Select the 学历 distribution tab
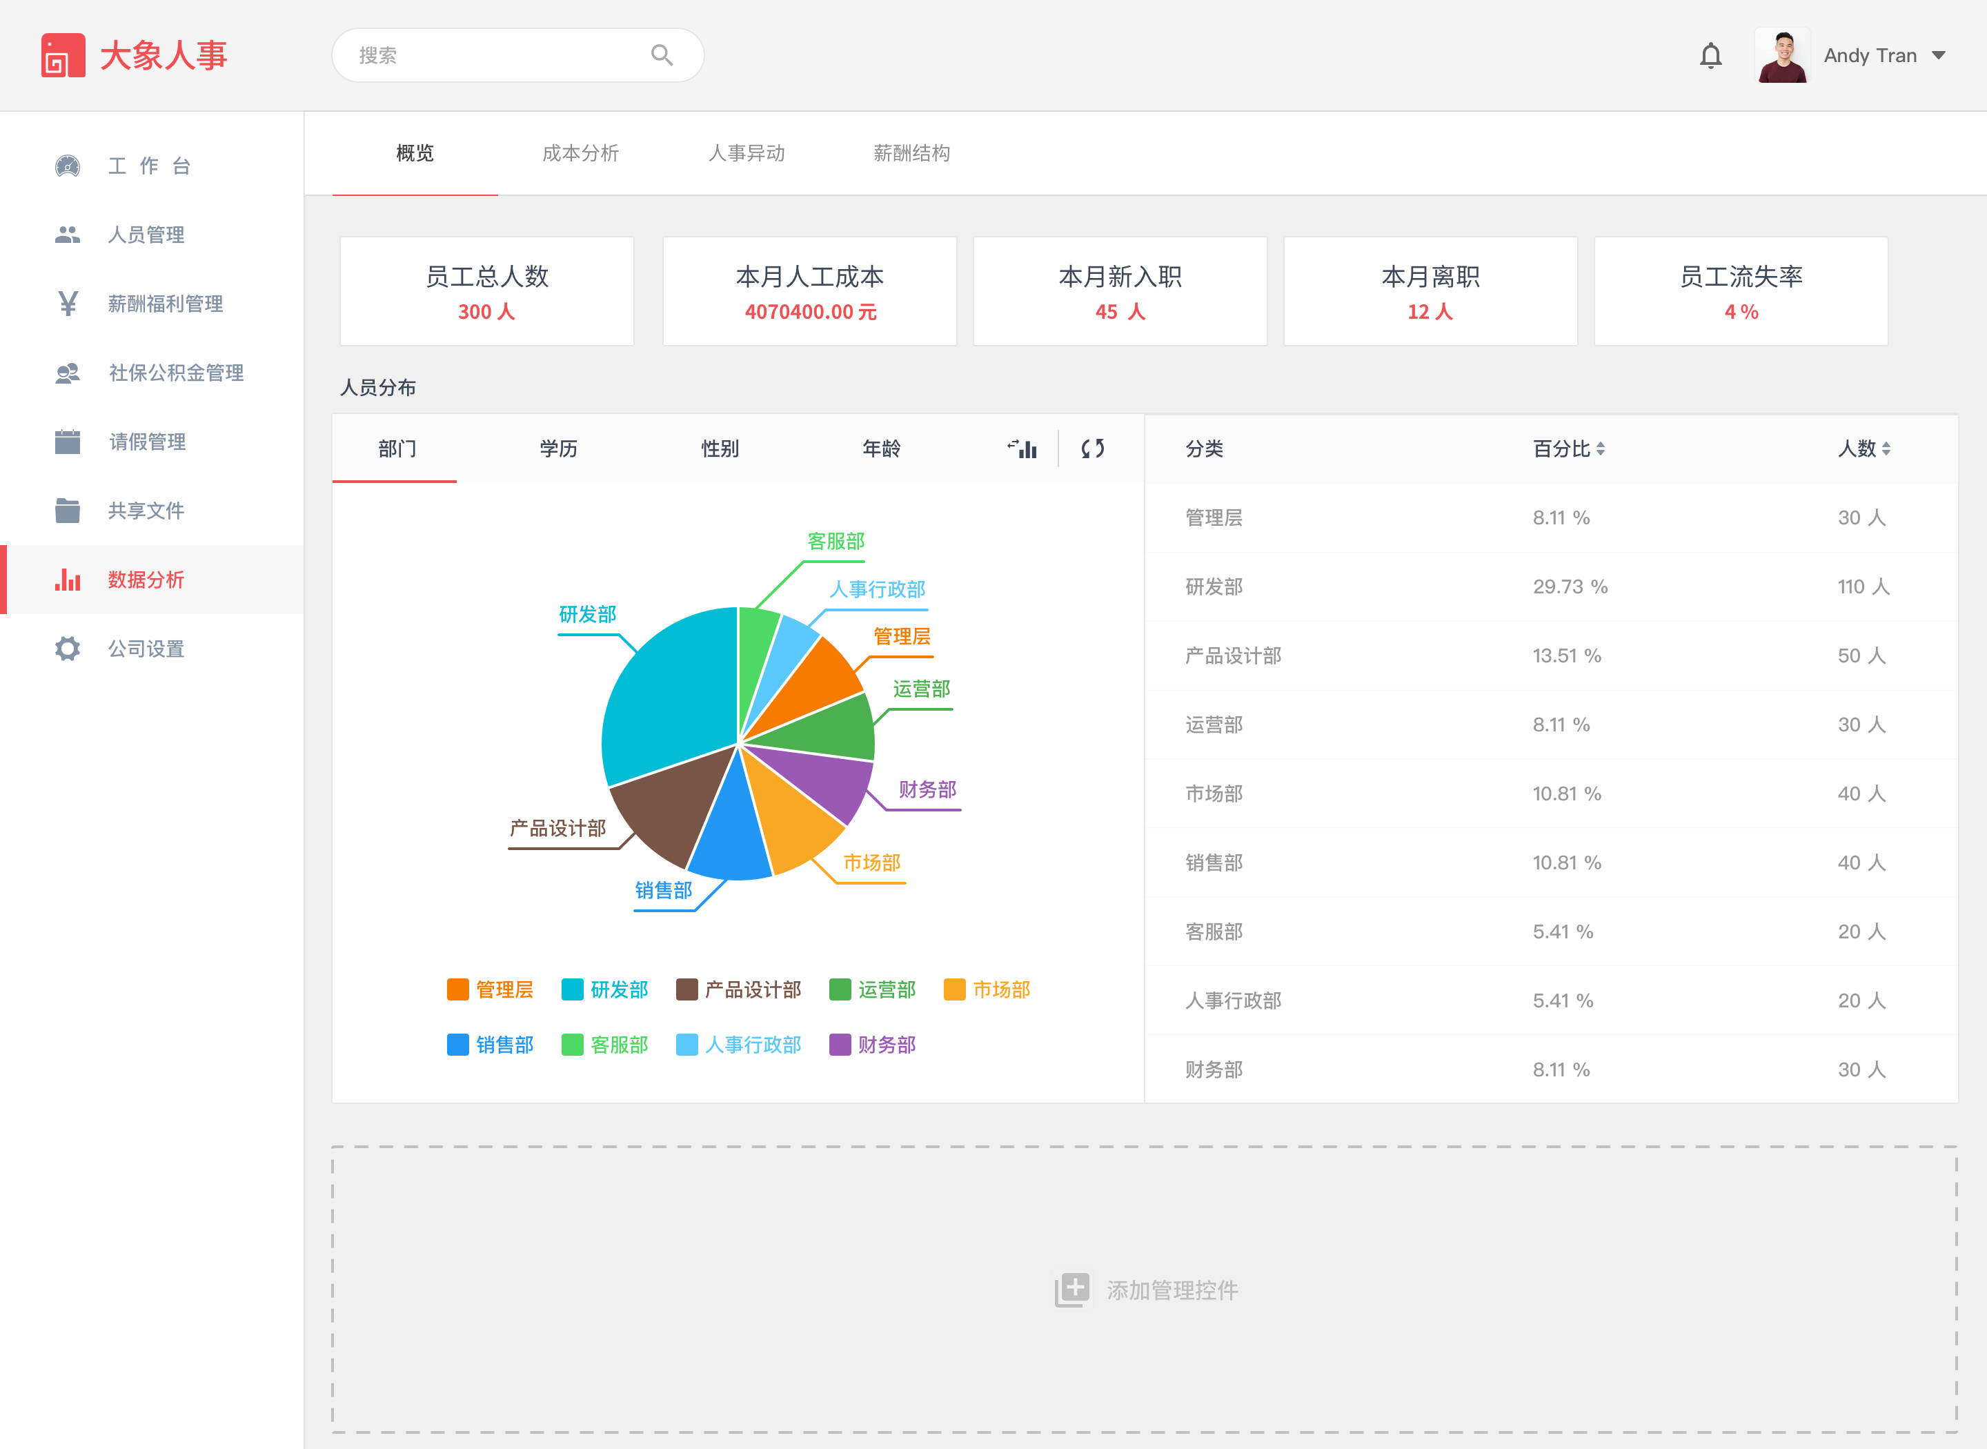The height and width of the screenshot is (1449, 1987). pyautogui.click(x=559, y=449)
